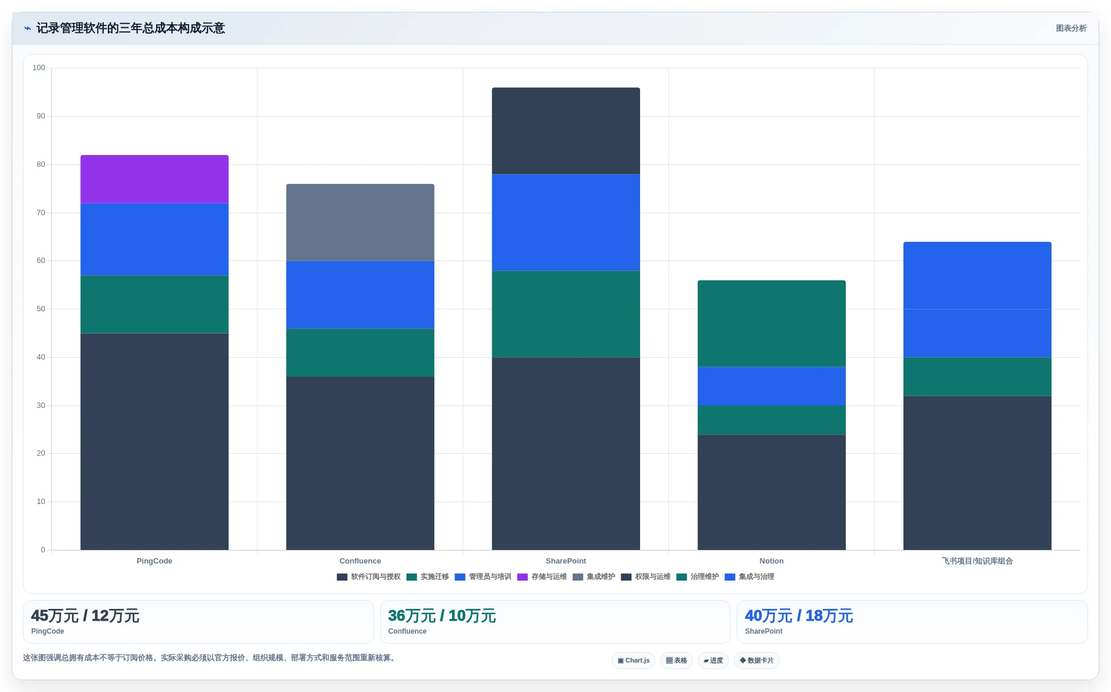
Task: Click the 飞书项目/知识库组合 axis label
Action: click(977, 561)
